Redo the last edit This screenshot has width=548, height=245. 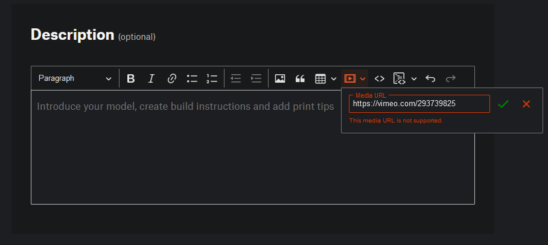(x=450, y=78)
